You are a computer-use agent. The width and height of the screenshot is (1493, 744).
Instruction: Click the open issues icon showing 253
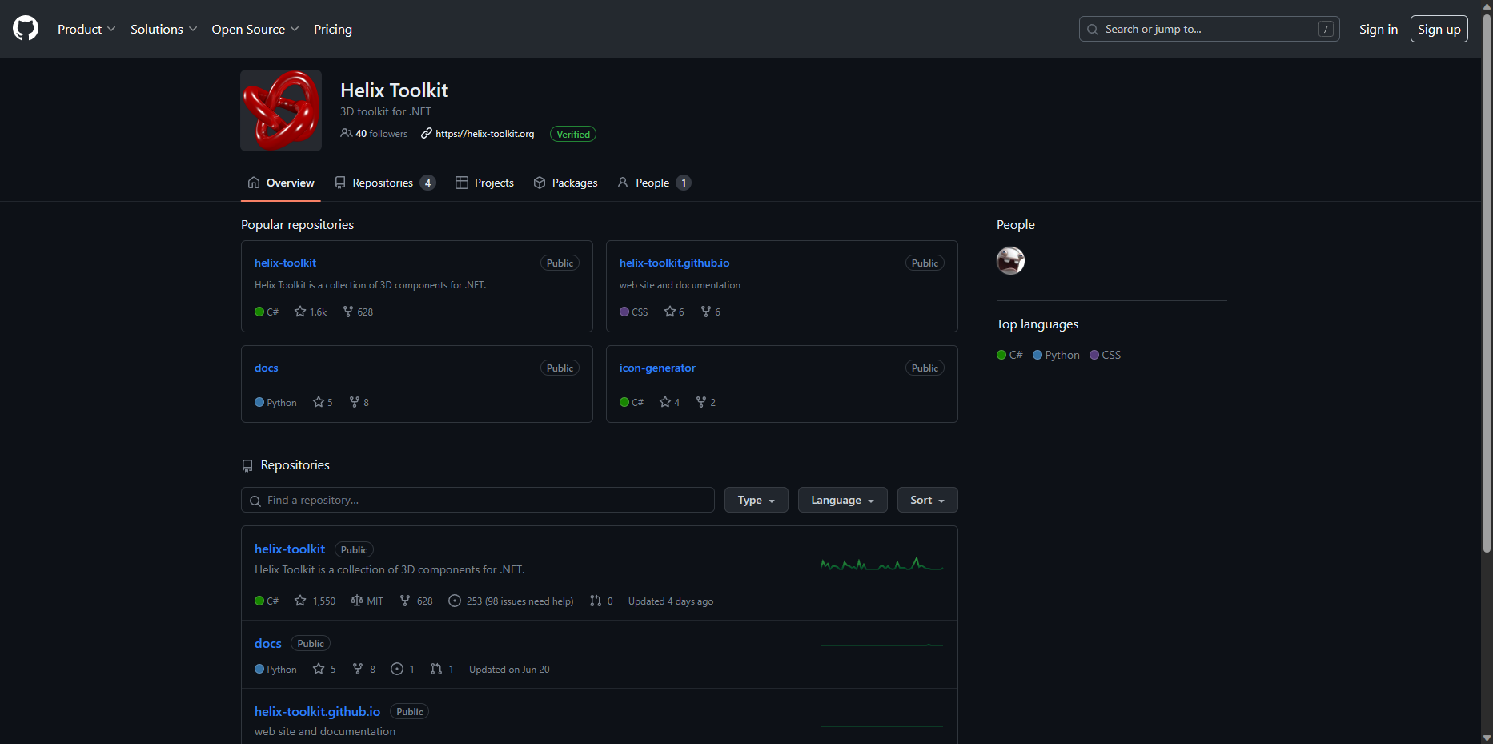click(455, 601)
